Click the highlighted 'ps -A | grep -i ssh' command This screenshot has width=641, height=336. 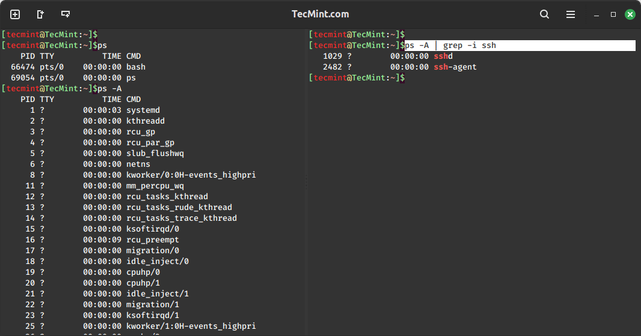[x=451, y=46]
